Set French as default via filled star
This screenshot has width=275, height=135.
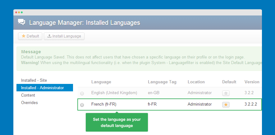tap(226, 105)
